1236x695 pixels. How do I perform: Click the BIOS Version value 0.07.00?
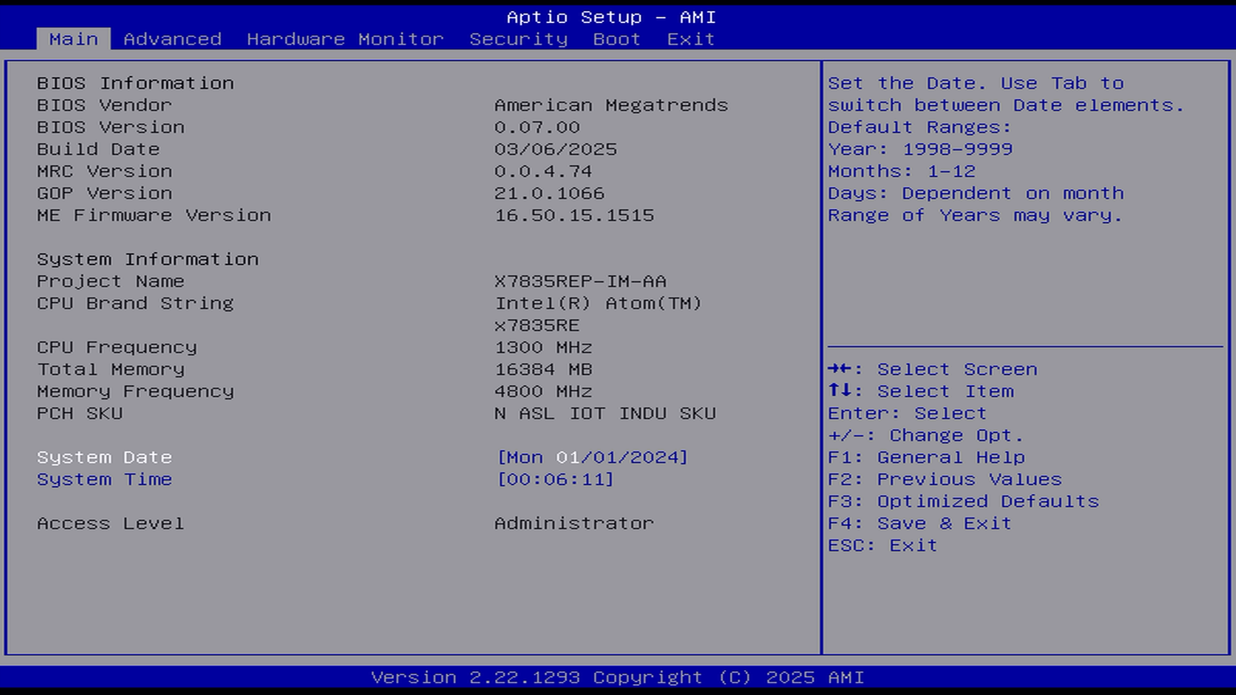click(x=537, y=127)
